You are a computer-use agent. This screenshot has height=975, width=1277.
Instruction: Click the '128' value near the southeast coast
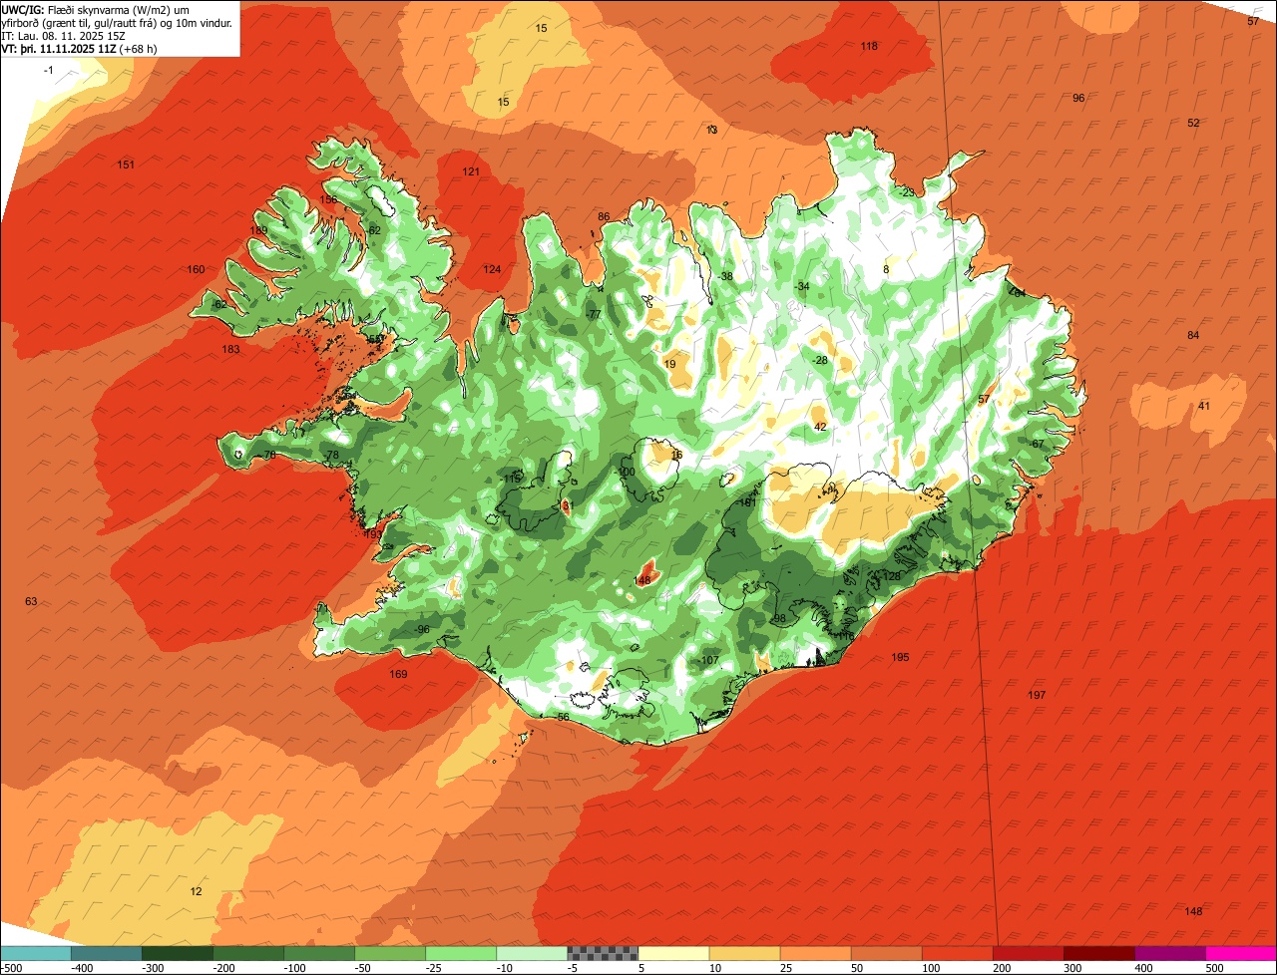click(x=891, y=577)
